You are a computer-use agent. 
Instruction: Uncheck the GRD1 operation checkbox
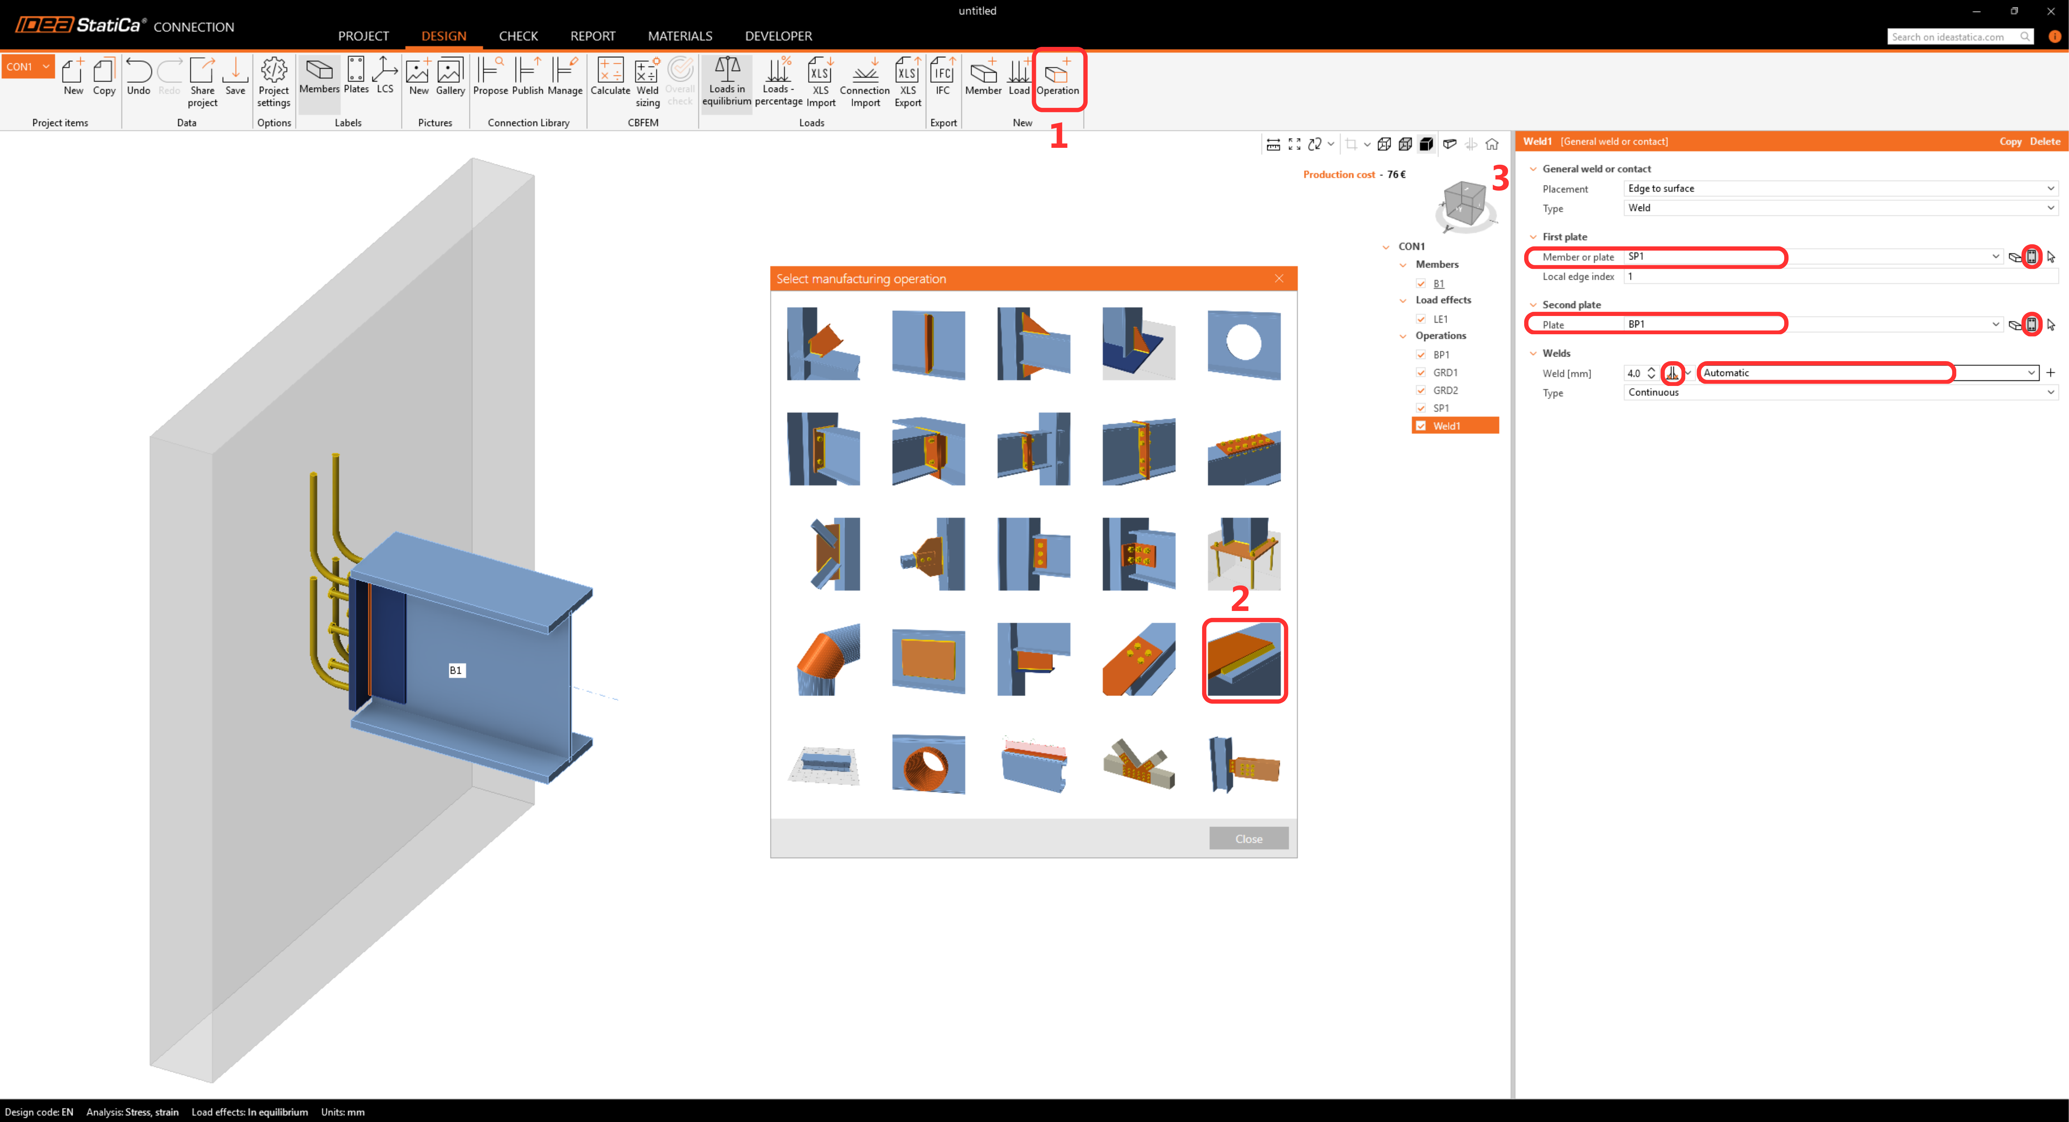tap(1421, 373)
